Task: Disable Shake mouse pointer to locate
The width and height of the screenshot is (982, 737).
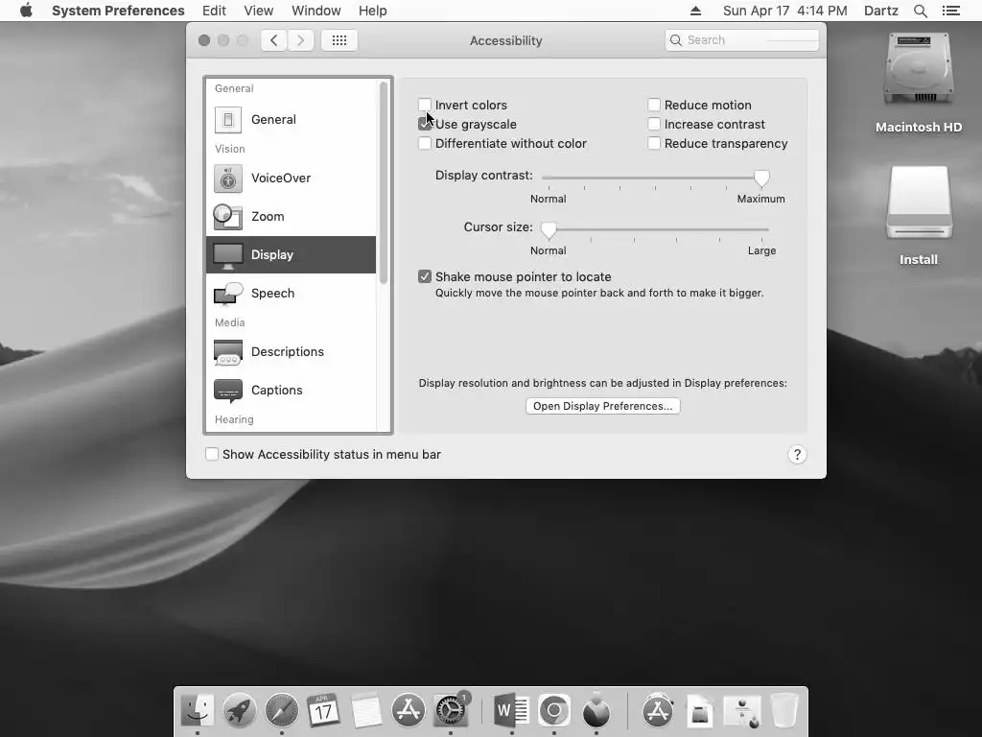Action: [x=425, y=276]
